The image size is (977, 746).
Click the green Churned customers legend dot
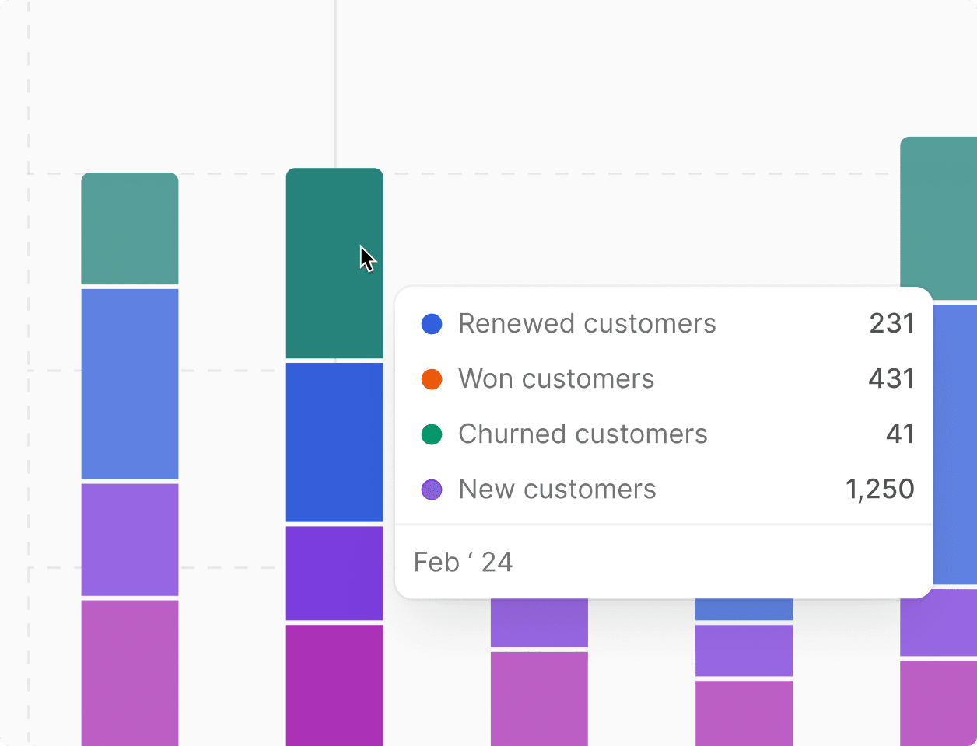coord(432,434)
